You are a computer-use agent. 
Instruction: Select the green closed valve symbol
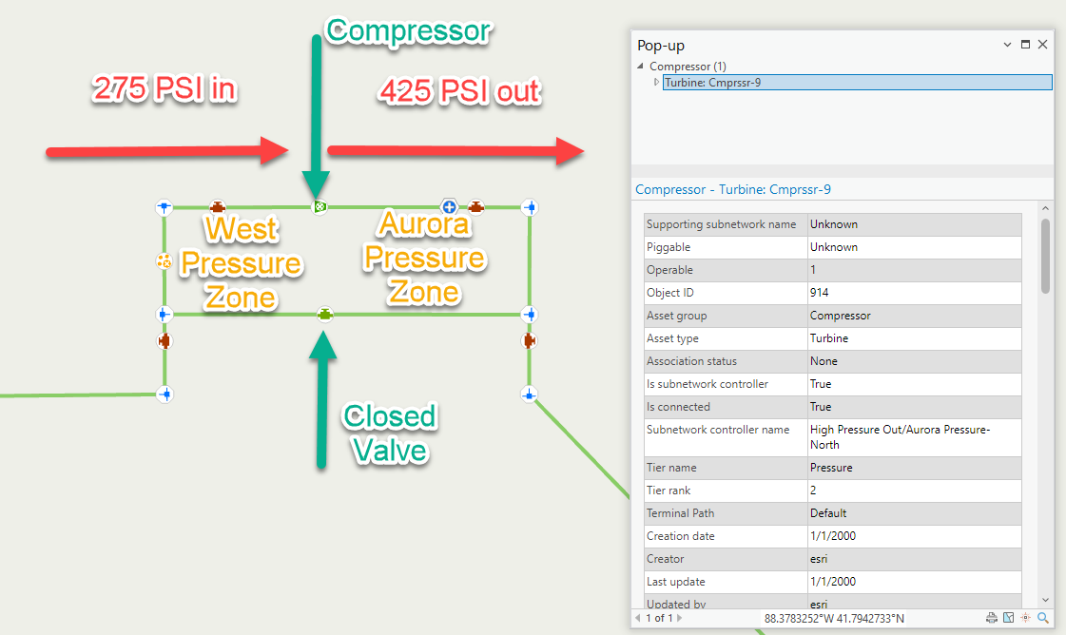tap(325, 314)
